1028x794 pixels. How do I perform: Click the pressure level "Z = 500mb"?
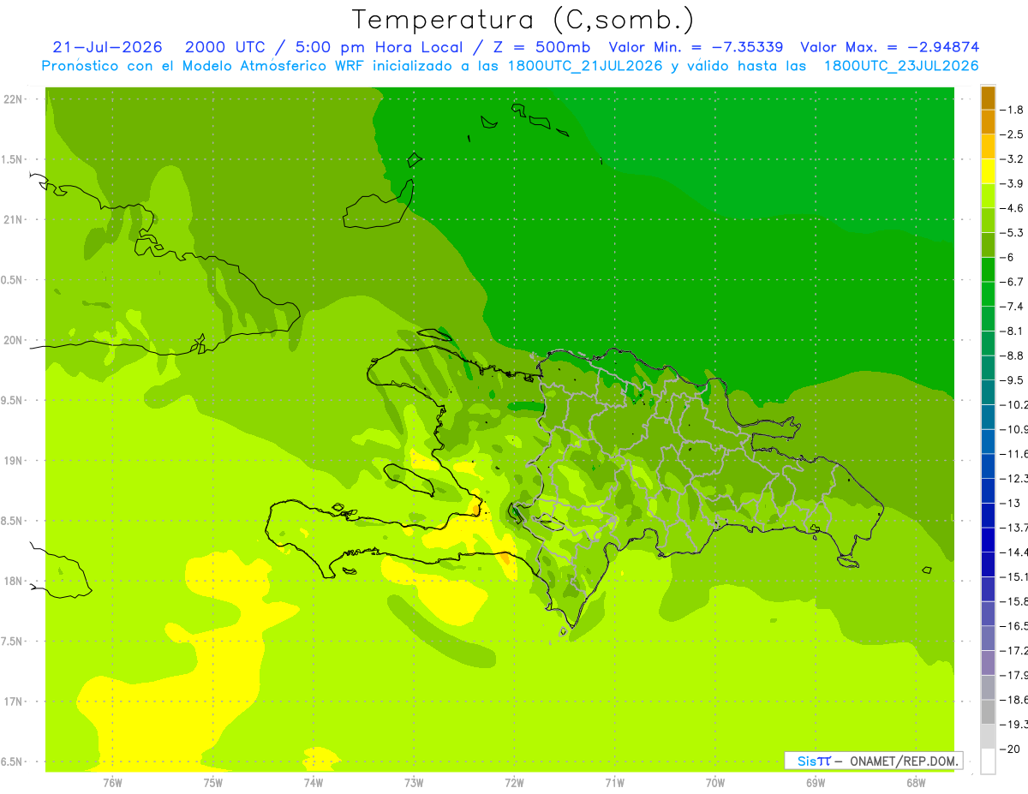[541, 47]
